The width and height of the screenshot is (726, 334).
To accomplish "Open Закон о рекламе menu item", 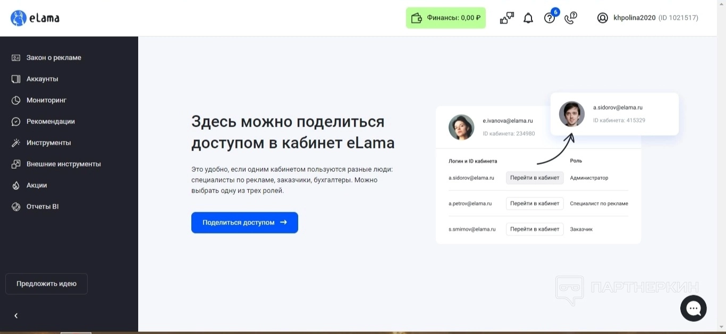I will [x=54, y=57].
